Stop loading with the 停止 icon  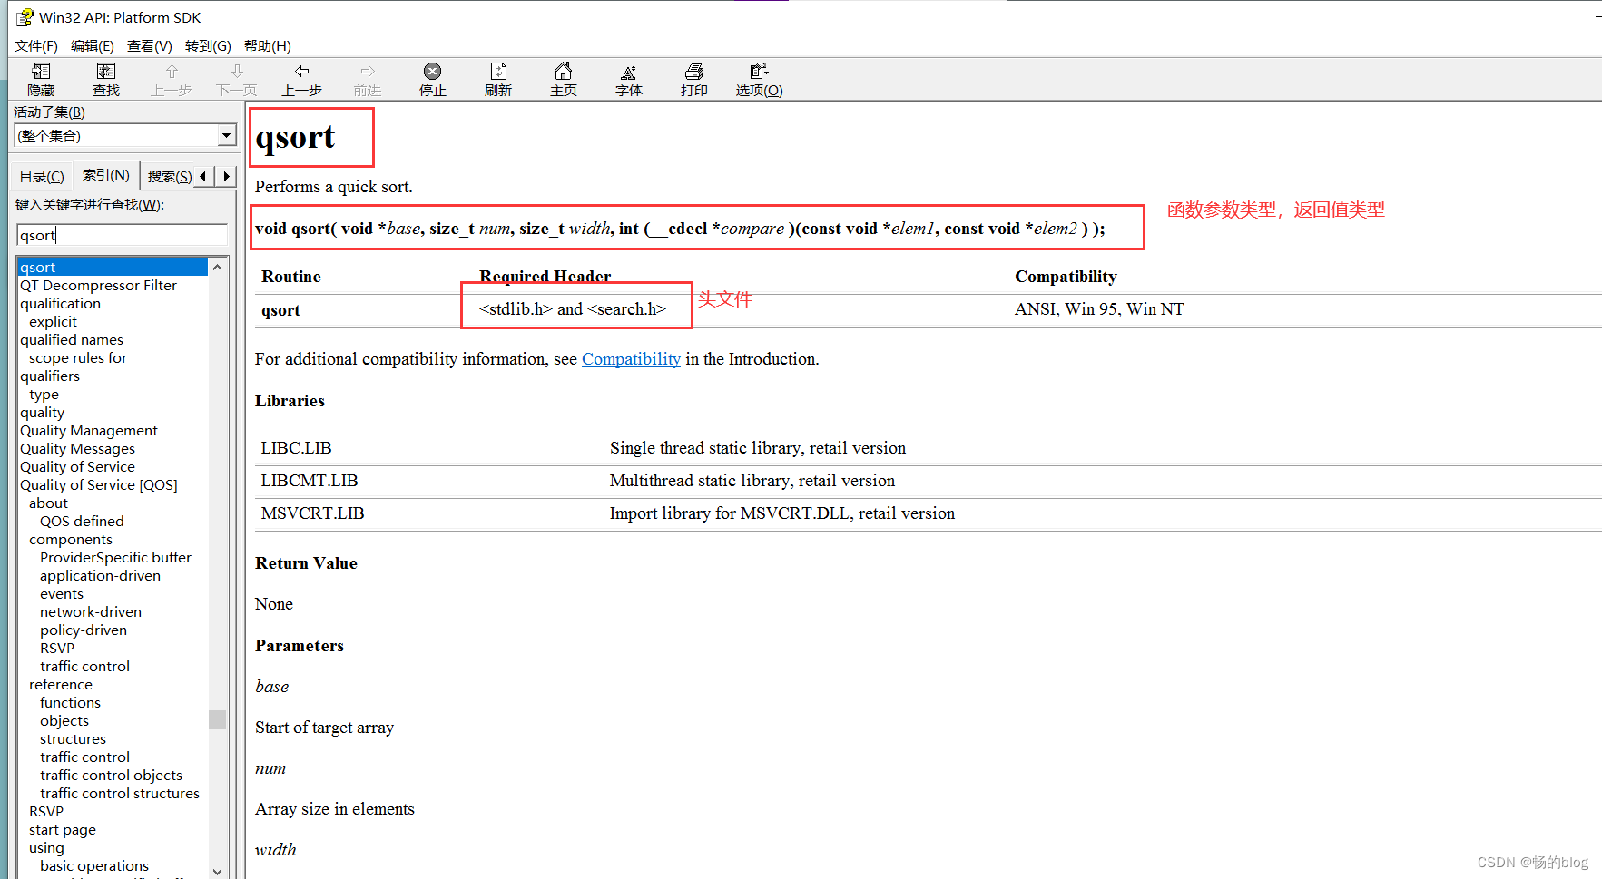[433, 79]
